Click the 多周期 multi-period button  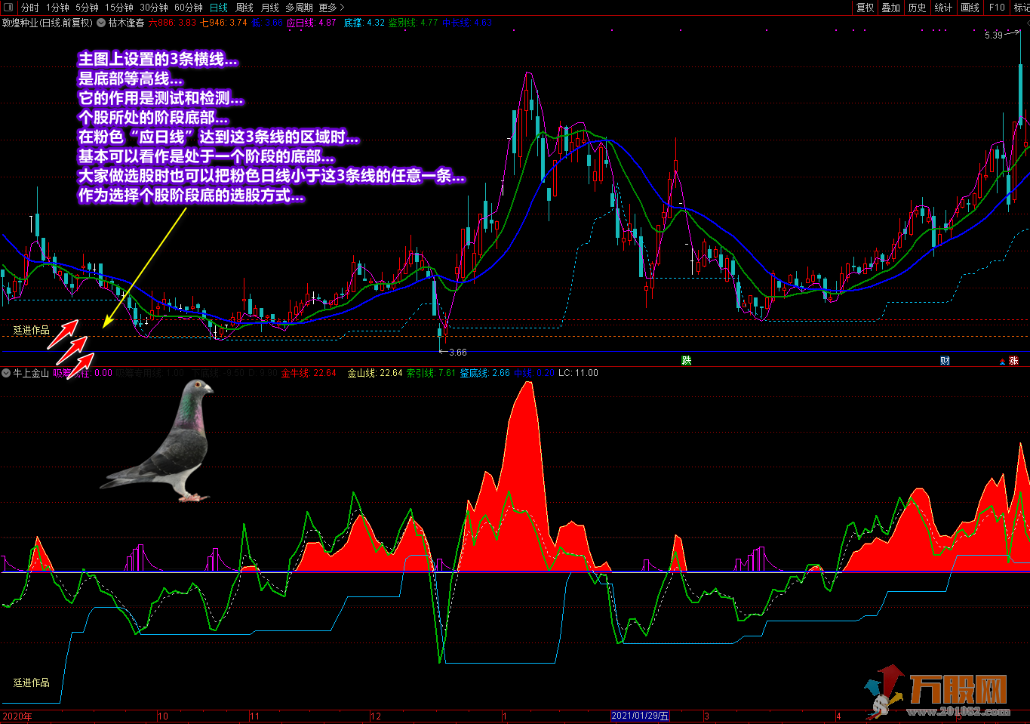[x=299, y=8]
